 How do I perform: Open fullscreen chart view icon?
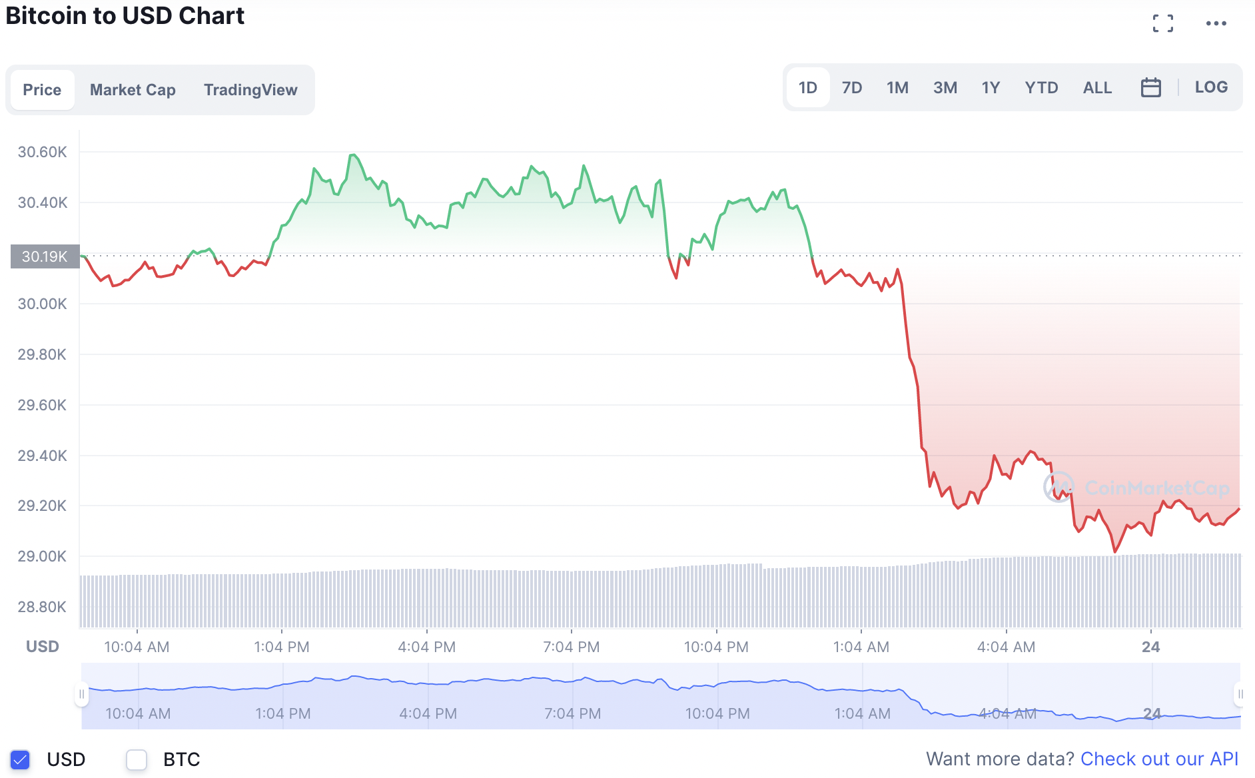tap(1163, 23)
